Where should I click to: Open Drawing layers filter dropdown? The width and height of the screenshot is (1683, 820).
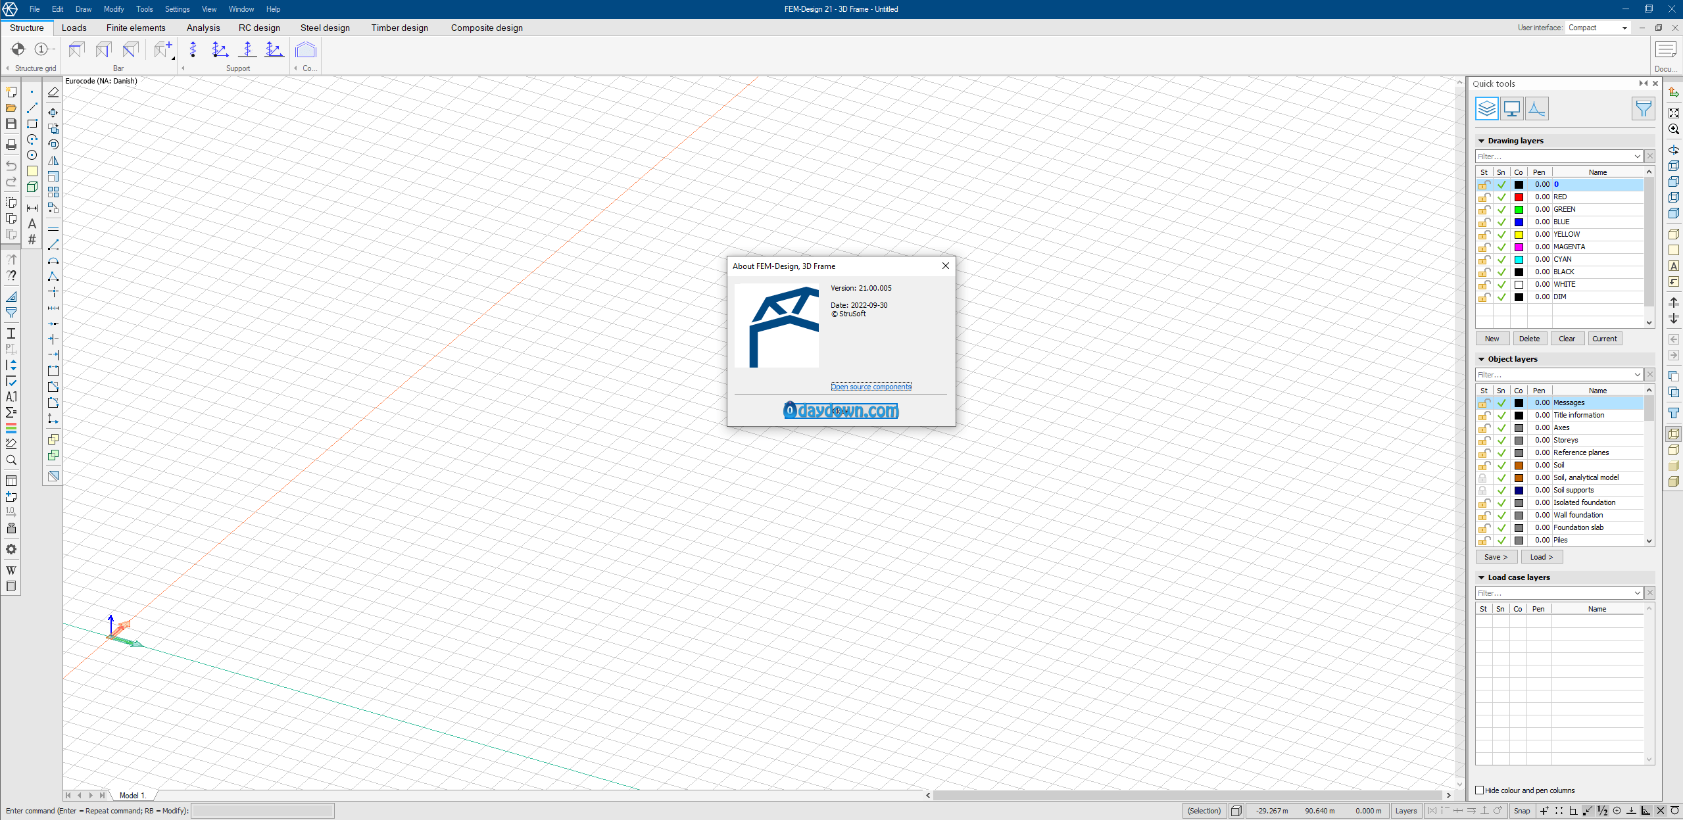1637,157
